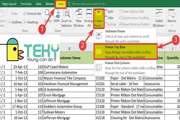Open the View ribbon tab
The image size is (180, 120).
tap(61, 4)
